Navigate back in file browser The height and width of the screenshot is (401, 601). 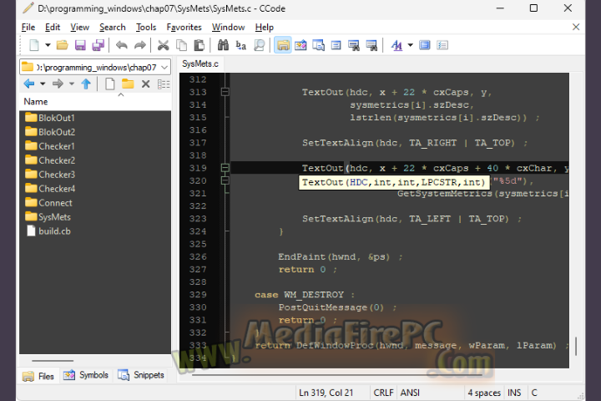click(x=29, y=84)
